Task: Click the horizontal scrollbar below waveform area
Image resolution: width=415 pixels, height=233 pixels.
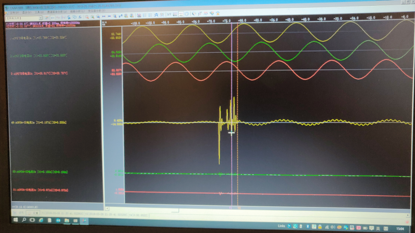Action: [248, 209]
